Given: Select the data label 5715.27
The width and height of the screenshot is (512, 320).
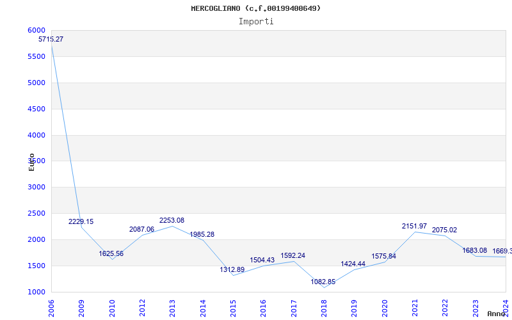Looking at the screenshot, I should click(51, 39).
